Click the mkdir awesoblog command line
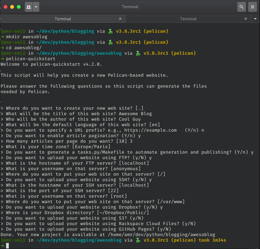 click(x=26, y=37)
